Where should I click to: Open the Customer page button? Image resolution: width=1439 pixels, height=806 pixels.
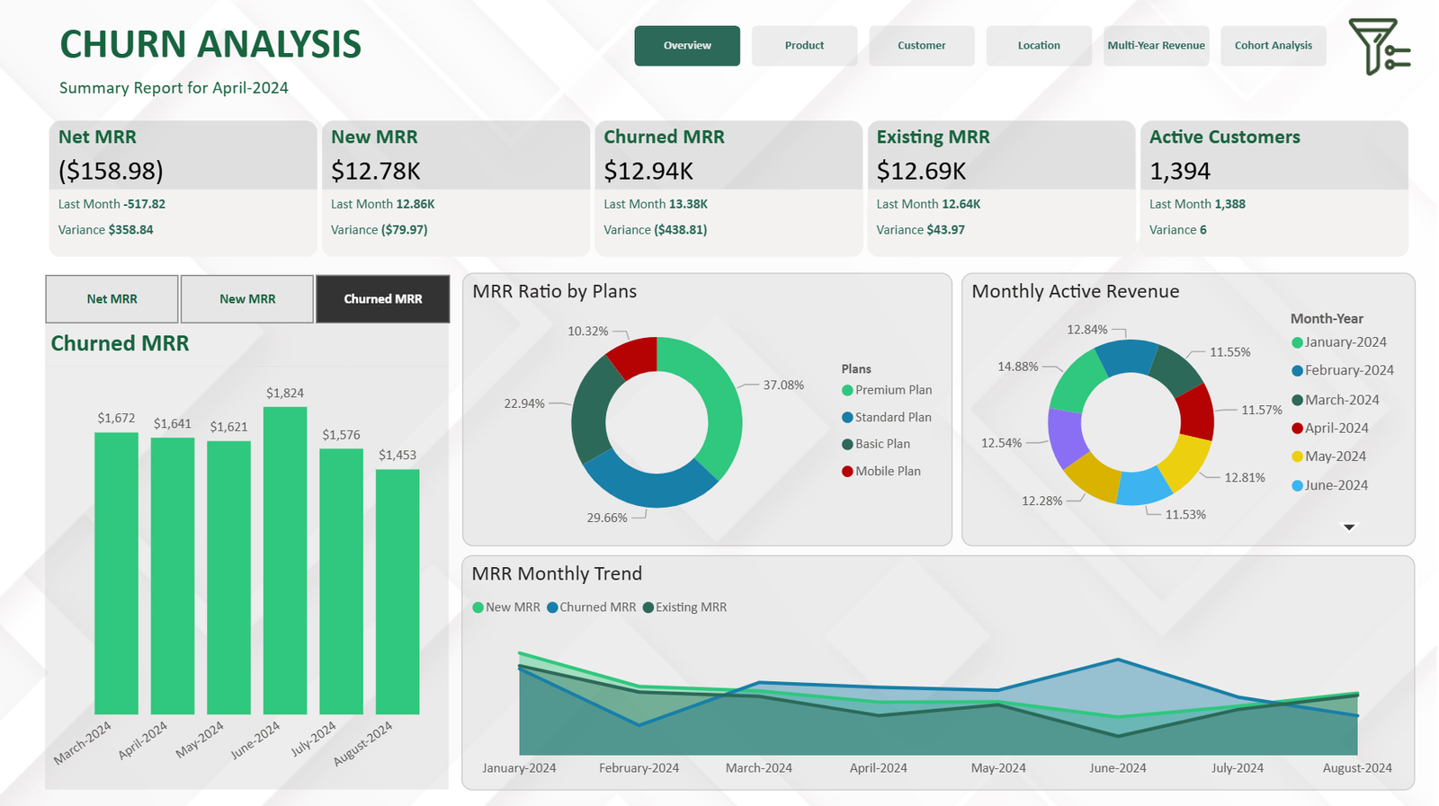click(x=921, y=46)
